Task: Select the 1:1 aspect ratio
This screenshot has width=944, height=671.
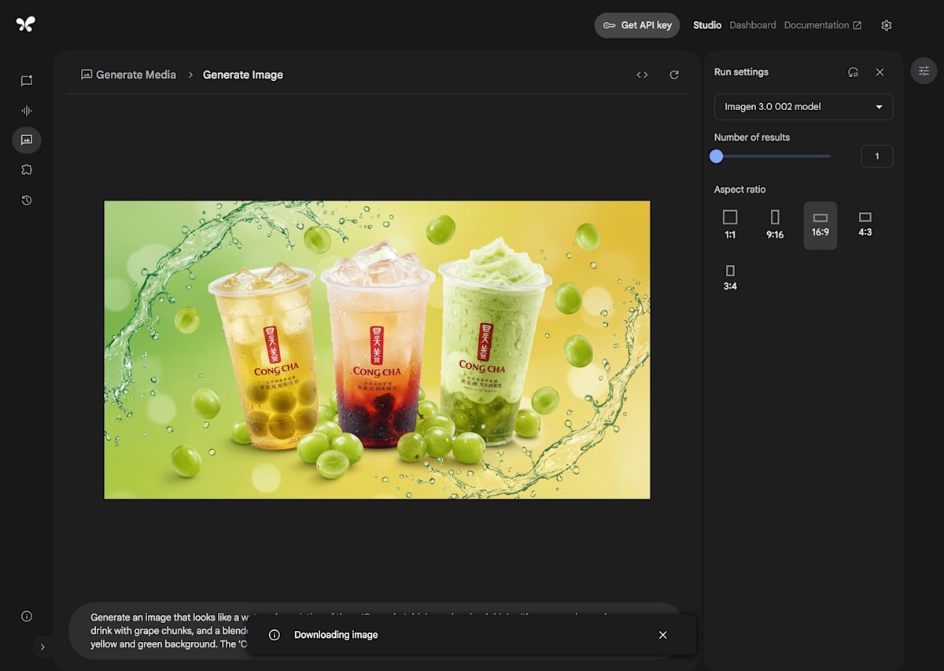Action: click(x=730, y=225)
